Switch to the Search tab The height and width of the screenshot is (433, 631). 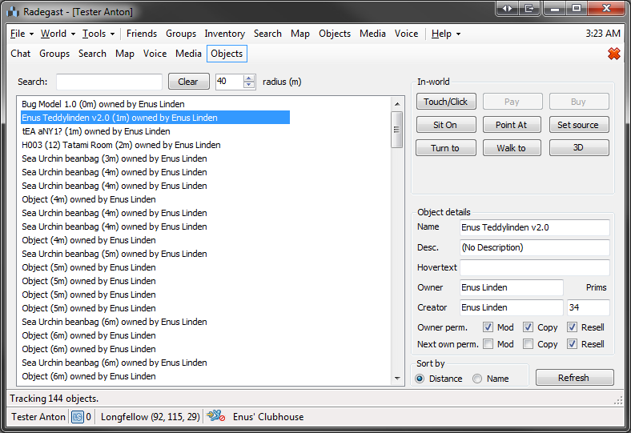pos(92,54)
